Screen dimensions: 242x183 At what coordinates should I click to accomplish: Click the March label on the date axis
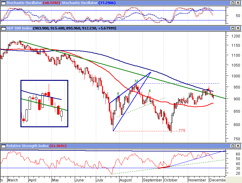pyautogui.click(x=13, y=180)
